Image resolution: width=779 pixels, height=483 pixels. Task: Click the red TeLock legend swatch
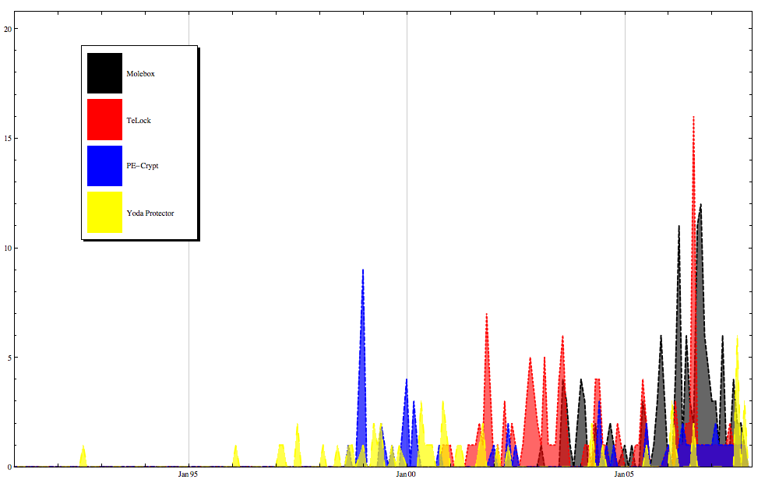tap(104, 119)
